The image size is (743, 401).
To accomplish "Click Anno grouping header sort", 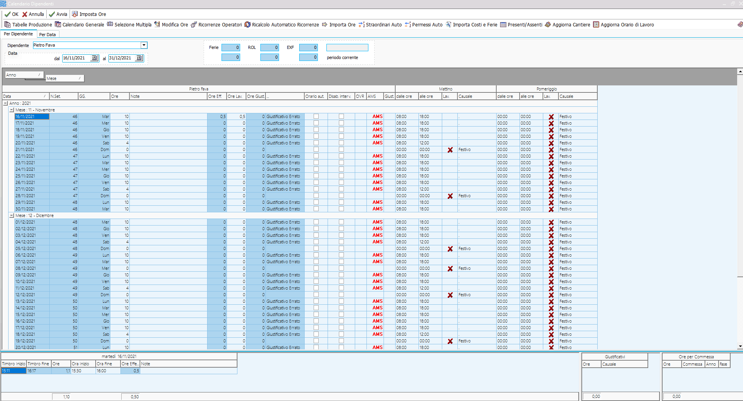I will pyautogui.click(x=24, y=75).
